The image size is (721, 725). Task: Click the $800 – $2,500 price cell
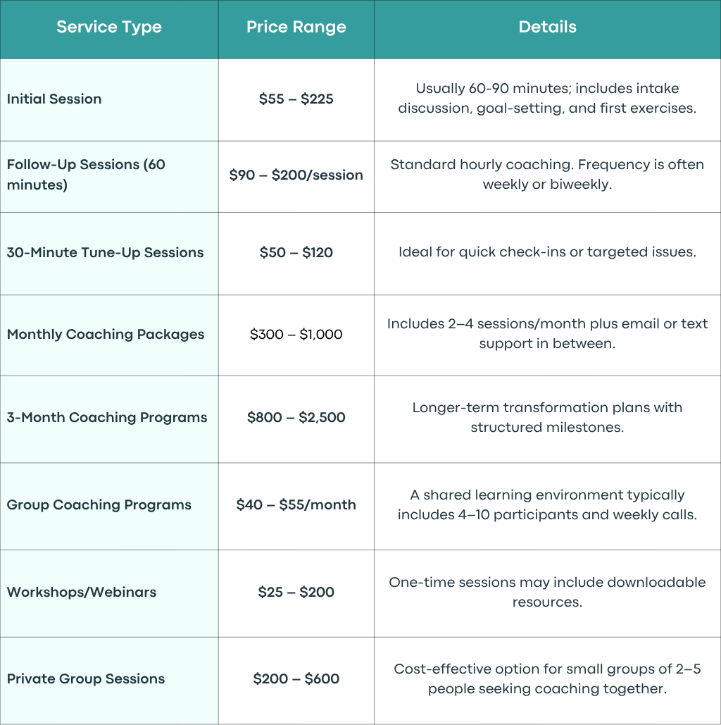(296, 418)
